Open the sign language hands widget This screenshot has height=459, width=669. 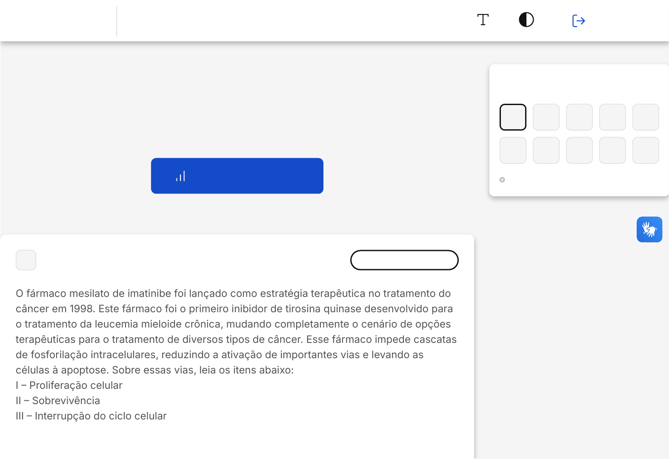(x=649, y=230)
